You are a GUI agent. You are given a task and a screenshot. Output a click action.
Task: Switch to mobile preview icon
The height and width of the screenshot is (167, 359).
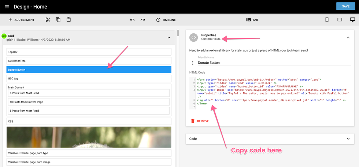point(327,20)
